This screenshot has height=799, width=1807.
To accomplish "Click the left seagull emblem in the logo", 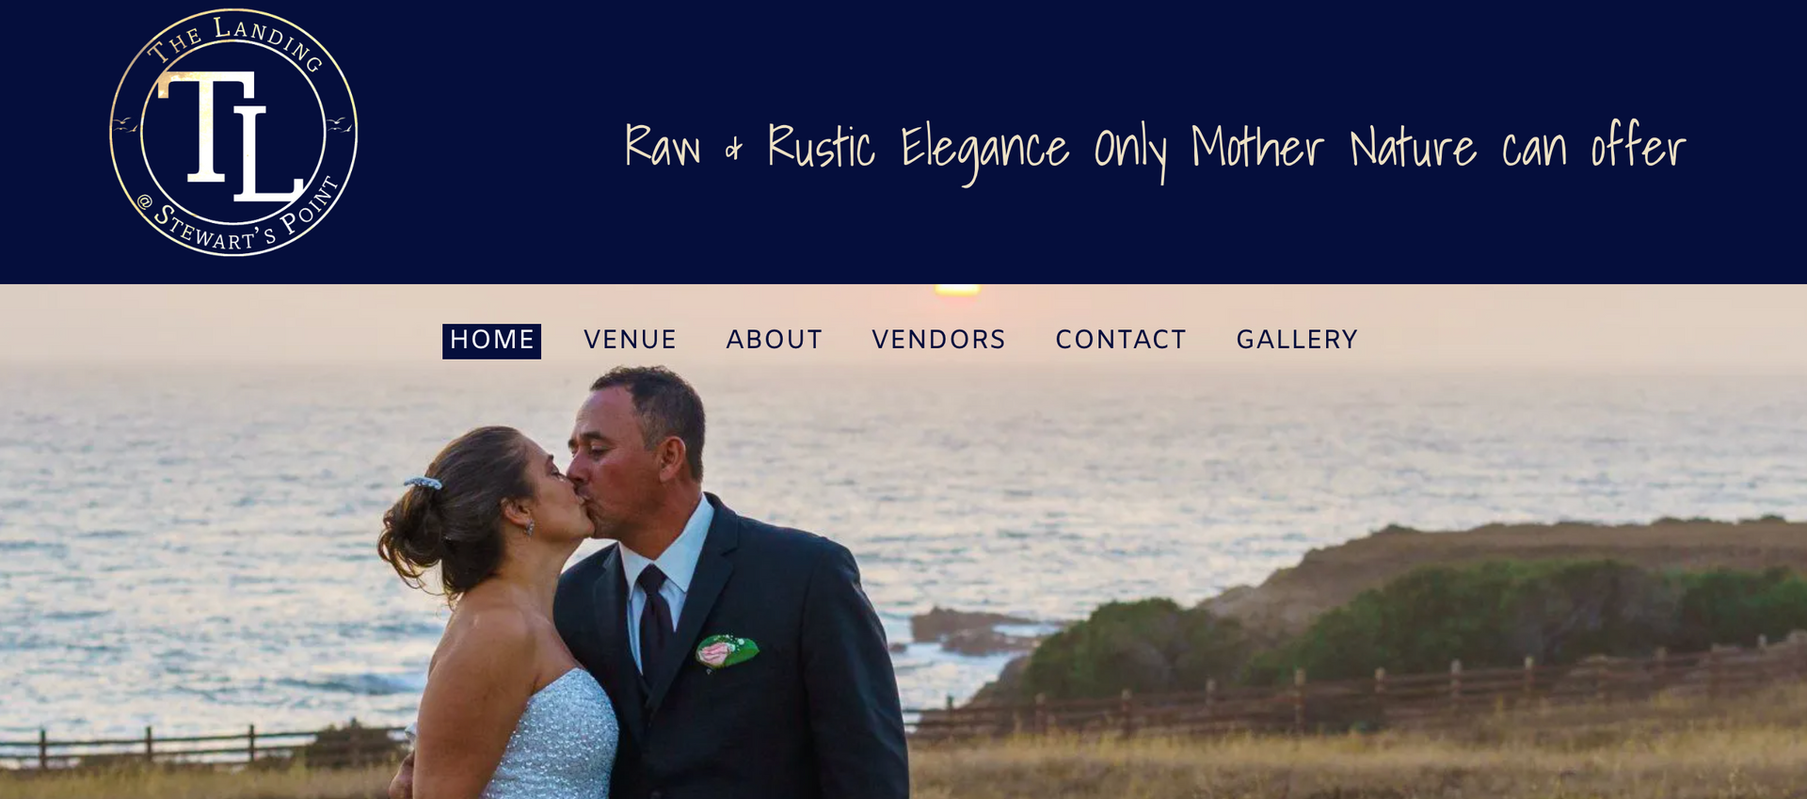I will [x=124, y=124].
